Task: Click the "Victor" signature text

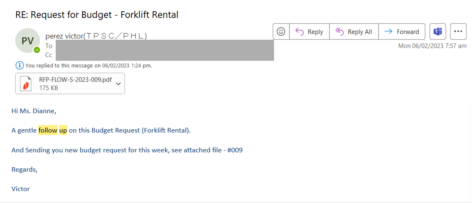Action: (x=20, y=189)
